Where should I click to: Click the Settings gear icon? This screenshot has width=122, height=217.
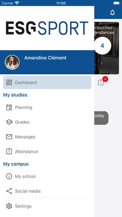click(9, 206)
